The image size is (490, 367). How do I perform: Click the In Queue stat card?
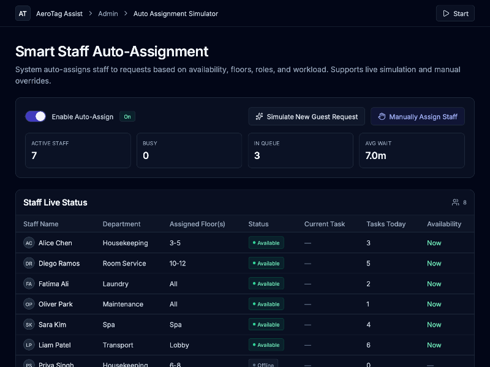tap(300, 150)
